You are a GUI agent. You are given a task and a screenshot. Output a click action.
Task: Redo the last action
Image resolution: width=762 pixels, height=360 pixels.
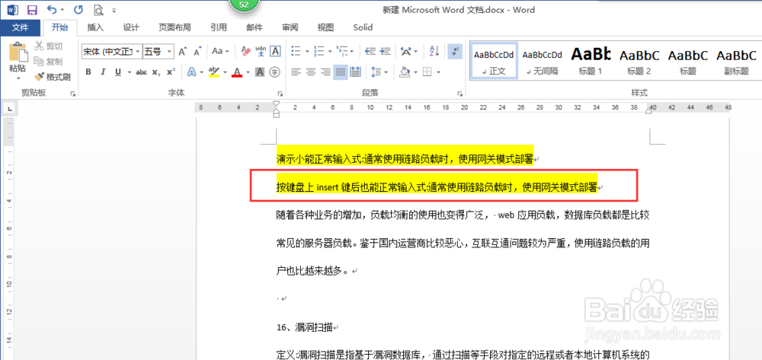coord(78,10)
